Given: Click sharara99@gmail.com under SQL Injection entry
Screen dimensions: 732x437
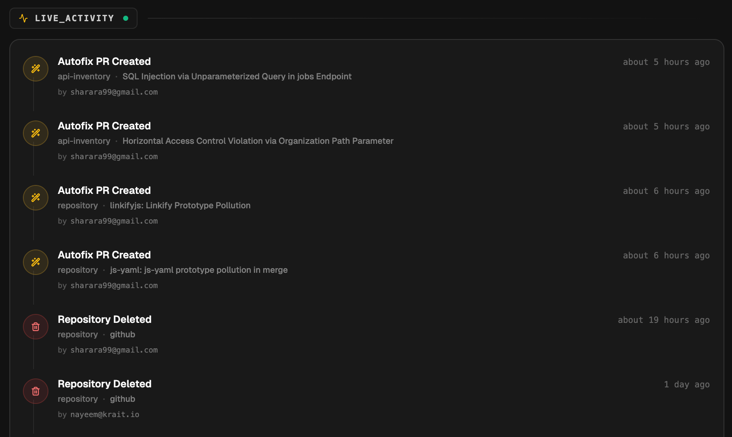Looking at the screenshot, I should click(x=114, y=92).
